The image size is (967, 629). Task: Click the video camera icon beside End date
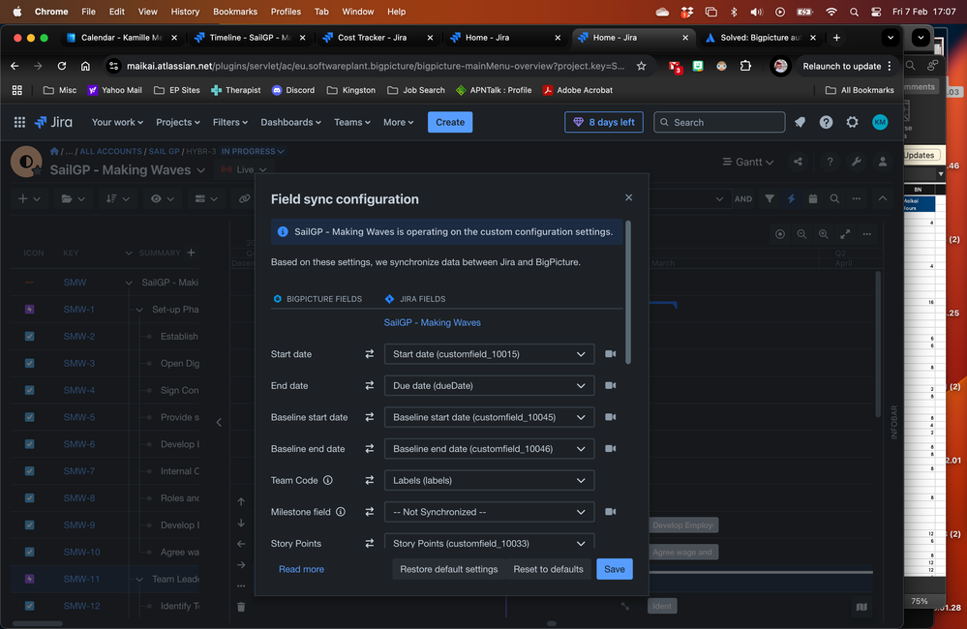click(610, 385)
